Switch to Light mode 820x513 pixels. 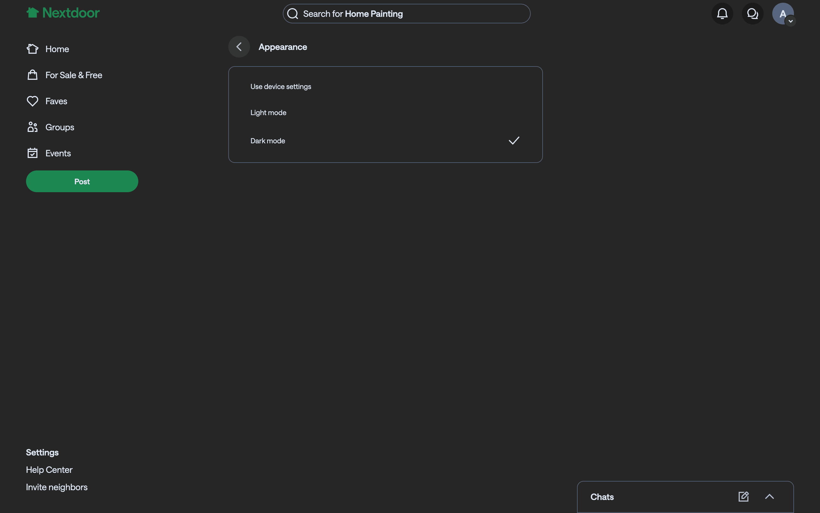268,113
